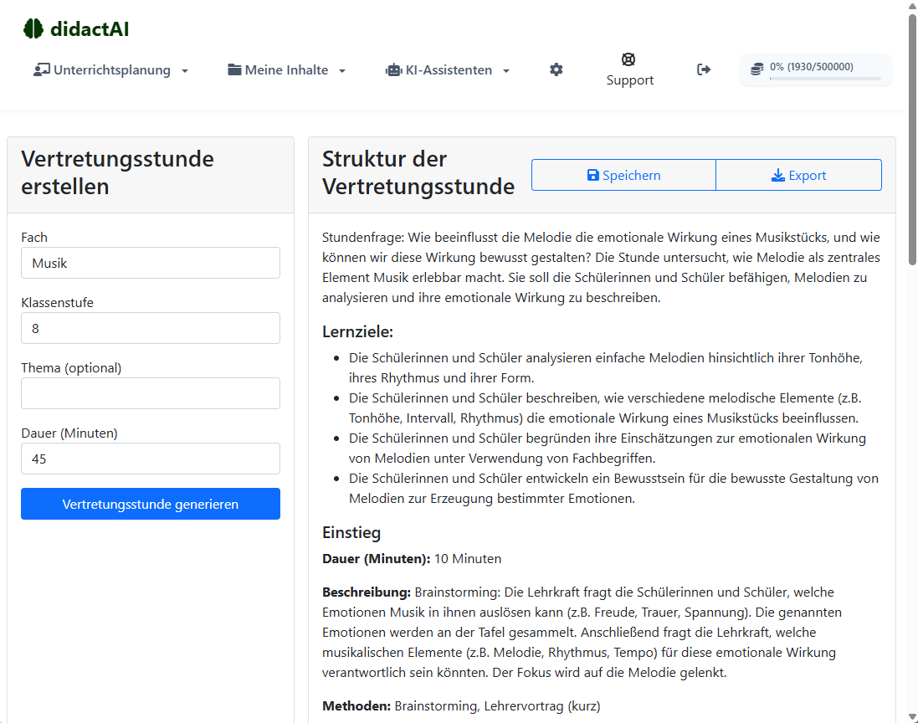The width and height of the screenshot is (918, 723).
Task: Click the logout arrow icon
Action: 704,70
